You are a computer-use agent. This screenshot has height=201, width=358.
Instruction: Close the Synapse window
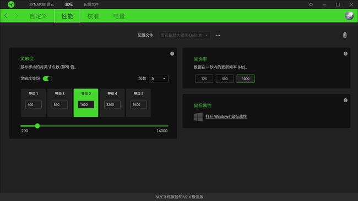click(x=351, y=4)
